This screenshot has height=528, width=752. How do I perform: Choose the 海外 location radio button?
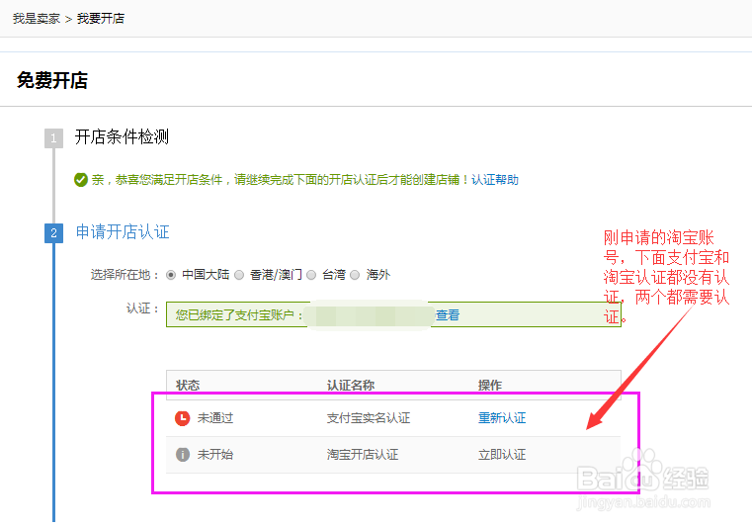(x=355, y=275)
